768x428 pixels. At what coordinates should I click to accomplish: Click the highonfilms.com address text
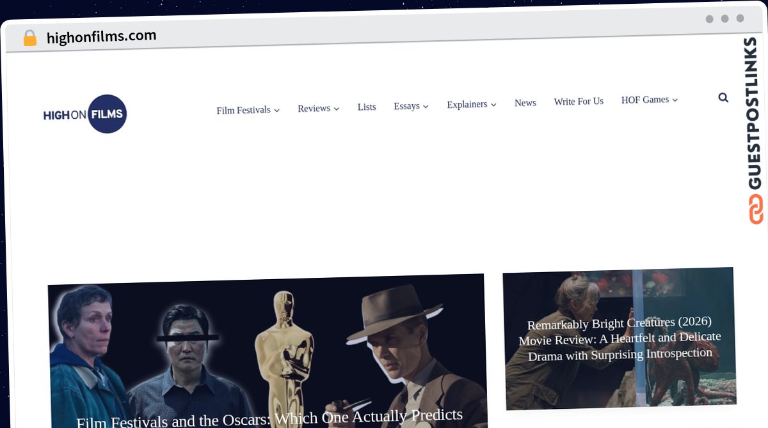[101, 36]
